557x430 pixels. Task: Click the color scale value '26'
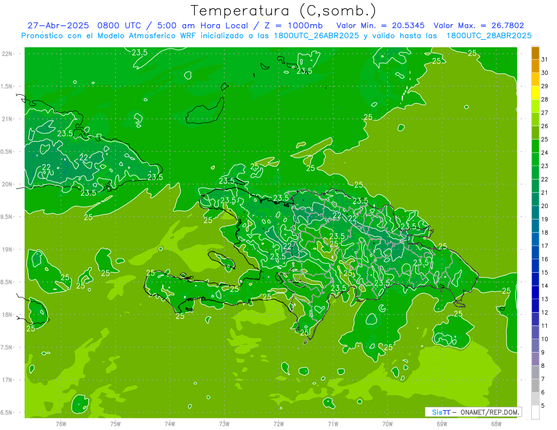click(545, 126)
